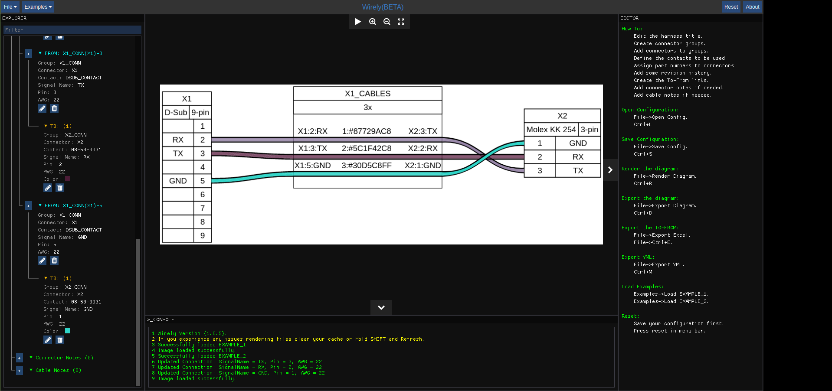
Task: Zoom out of the harness diagram
Action: 387,22
